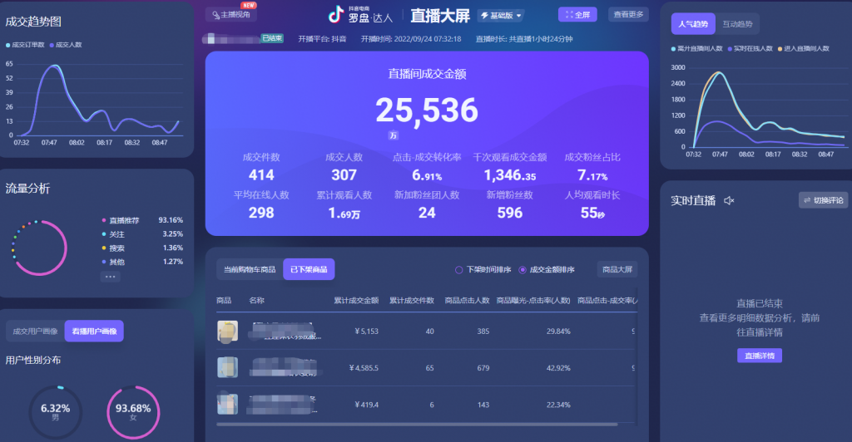Open the 基础版 version dropdown
Screen dimensions: 852x442
(501, 16)
